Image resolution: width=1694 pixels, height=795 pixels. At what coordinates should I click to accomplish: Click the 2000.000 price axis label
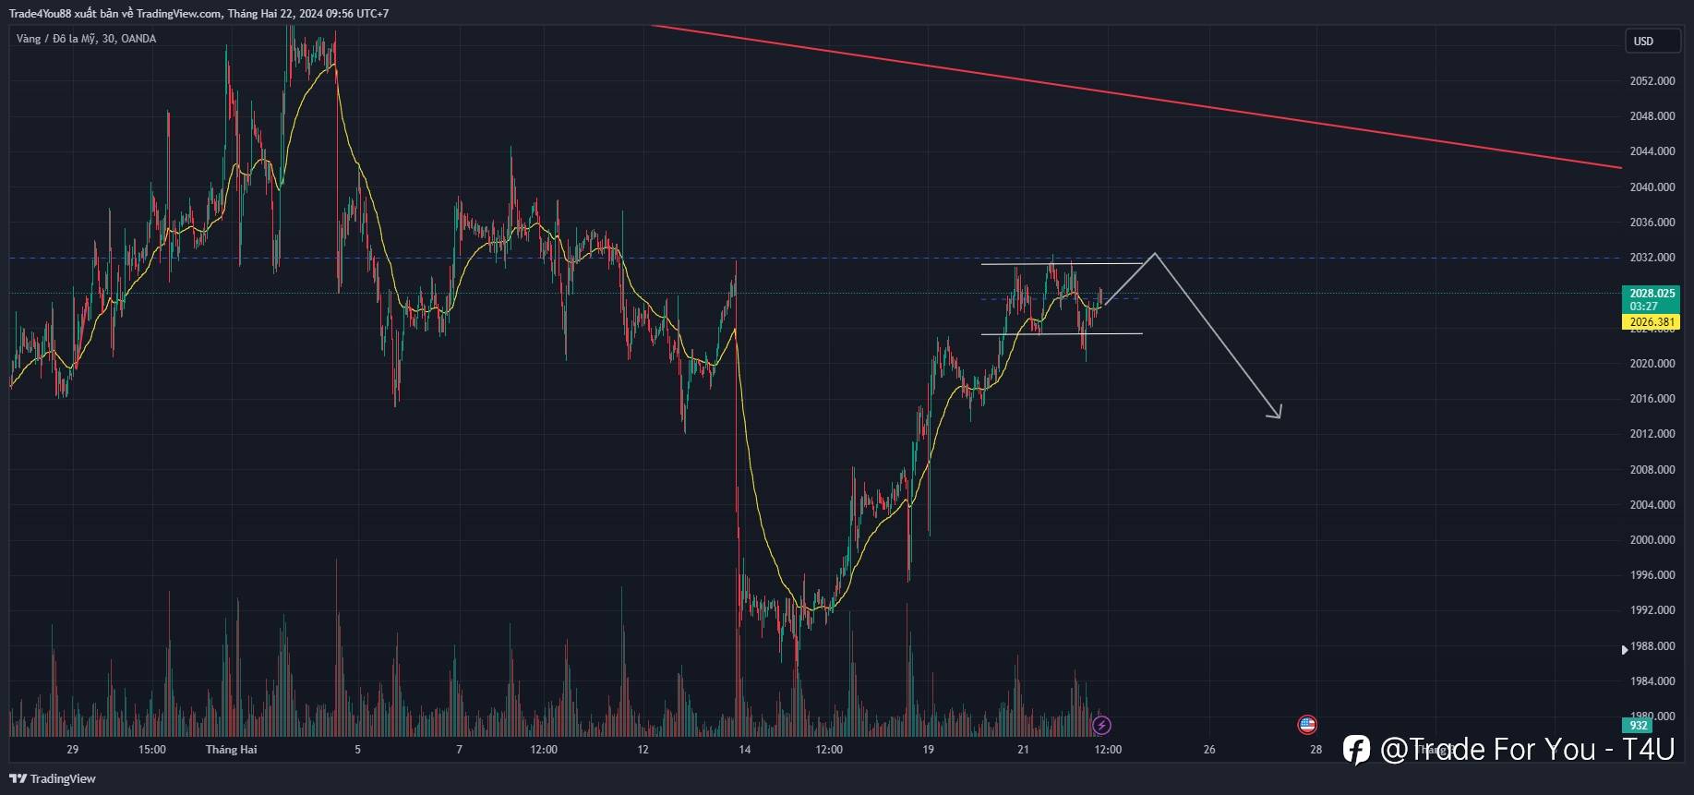point(1652,540)
